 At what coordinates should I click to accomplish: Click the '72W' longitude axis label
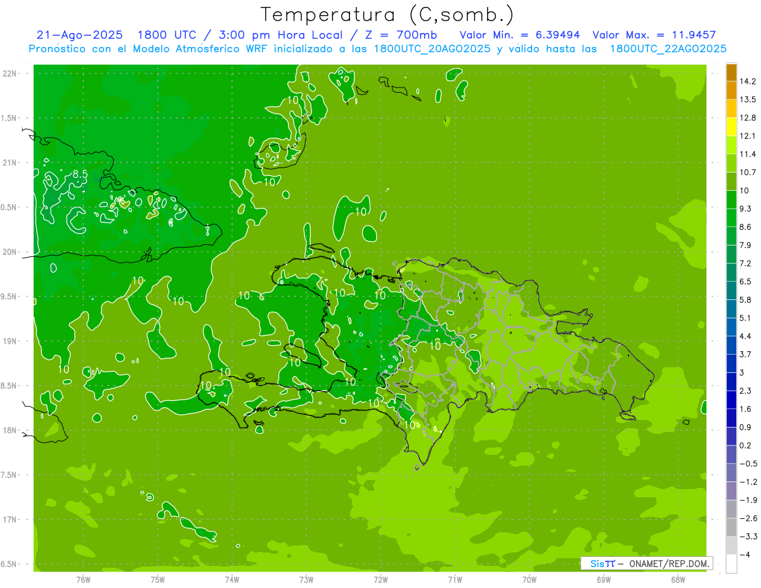click(380, 579)
